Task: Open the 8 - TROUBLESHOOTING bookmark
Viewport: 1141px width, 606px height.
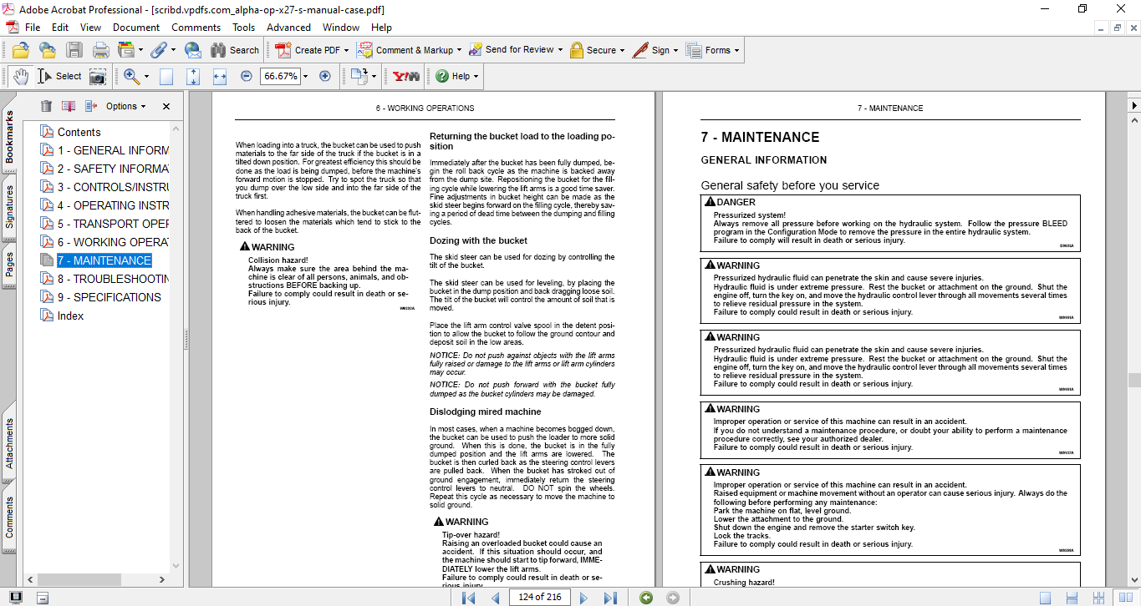Action: point(113,279)
